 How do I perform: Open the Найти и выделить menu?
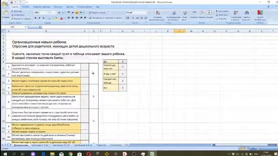click(x=246, y=16)
